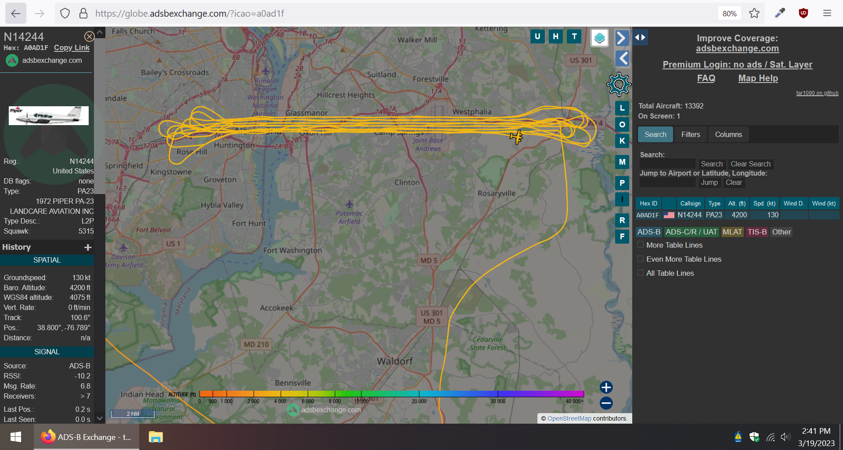Close the N14244 aircraft info panel
The image size is (843, 450).
click(x=89, y=36)
